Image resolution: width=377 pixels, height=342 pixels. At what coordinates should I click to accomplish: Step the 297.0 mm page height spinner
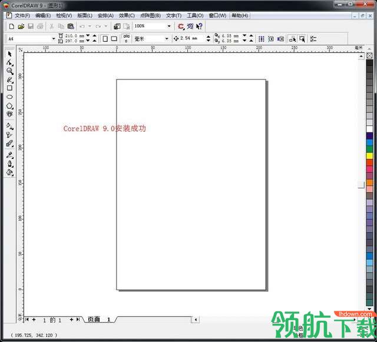[91, 41]
